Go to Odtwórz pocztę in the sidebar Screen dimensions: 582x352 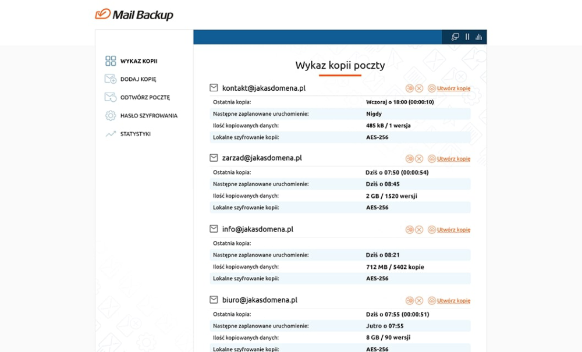point(137,97)
